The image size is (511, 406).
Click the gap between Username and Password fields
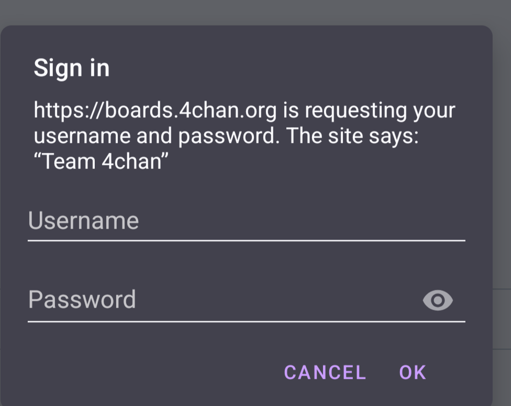[246, 264]
